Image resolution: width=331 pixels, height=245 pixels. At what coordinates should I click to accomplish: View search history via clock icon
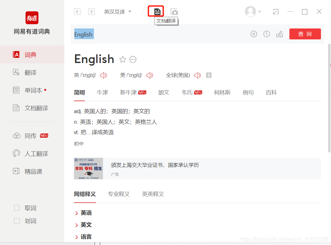[267, 34]
